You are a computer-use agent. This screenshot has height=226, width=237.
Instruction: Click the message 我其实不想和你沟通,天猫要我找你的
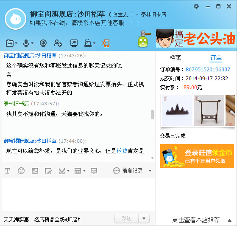click(x=55, y=114)
